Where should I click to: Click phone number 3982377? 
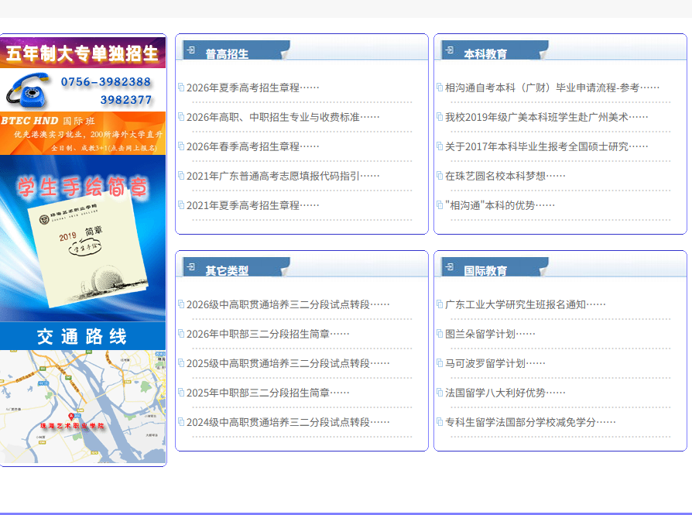126,100
